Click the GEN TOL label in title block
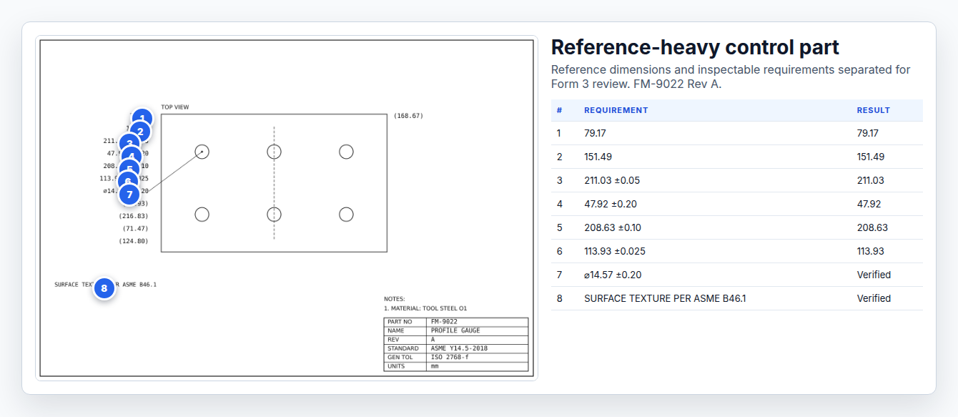The height and width of the screenshot is (417, 958). pos(399,357)
